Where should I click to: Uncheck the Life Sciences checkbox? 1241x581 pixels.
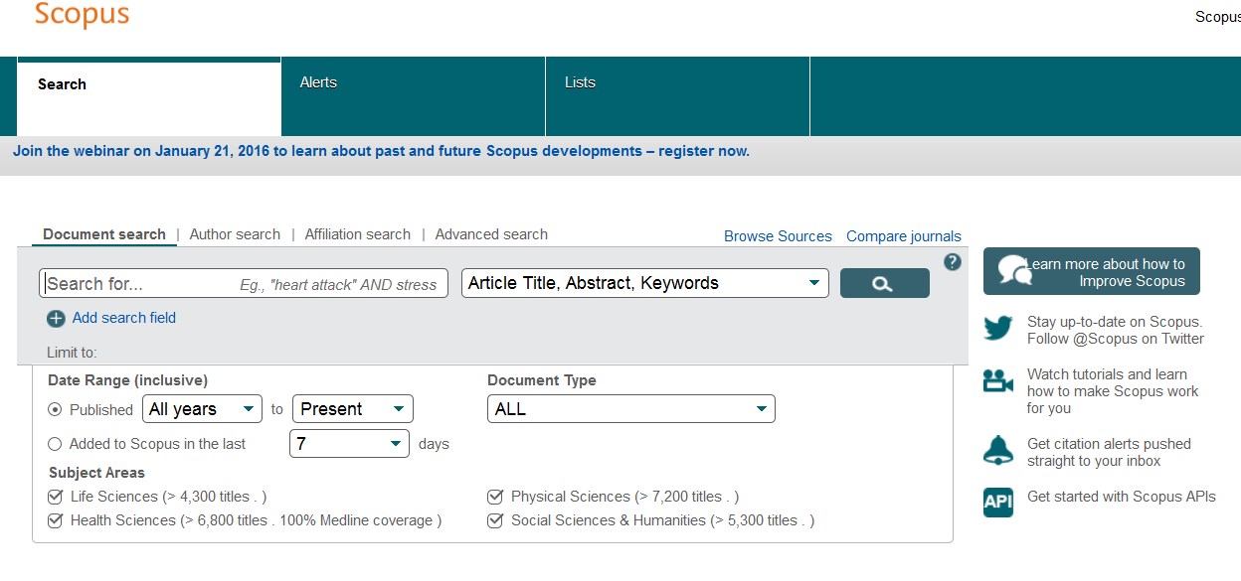[x=56, y=496]
